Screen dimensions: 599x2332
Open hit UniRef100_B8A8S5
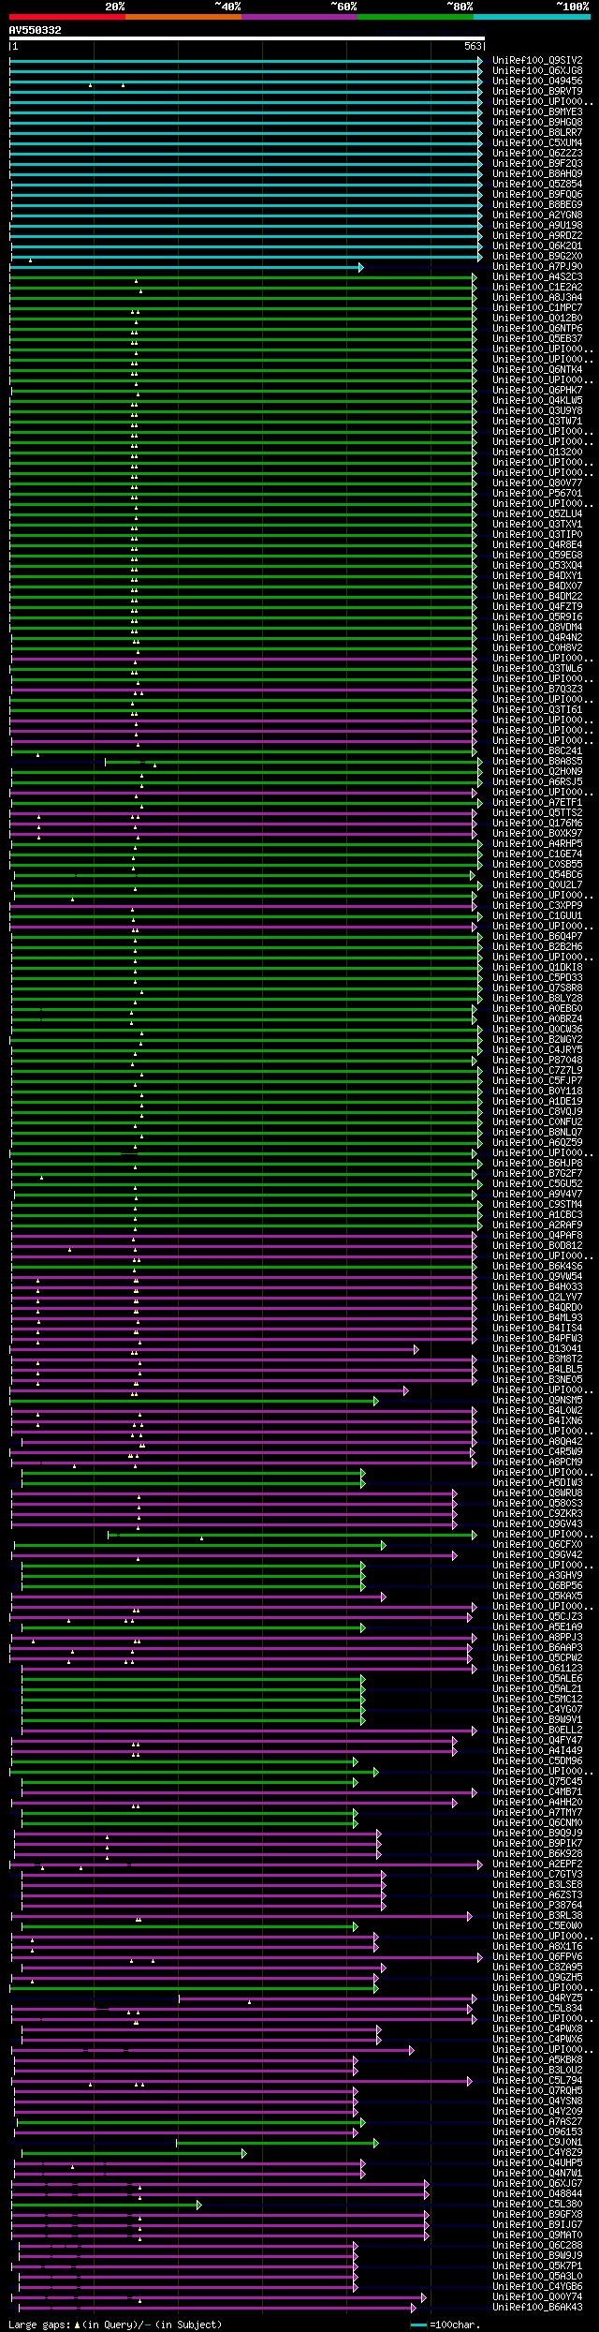click(x=537, y=761)
